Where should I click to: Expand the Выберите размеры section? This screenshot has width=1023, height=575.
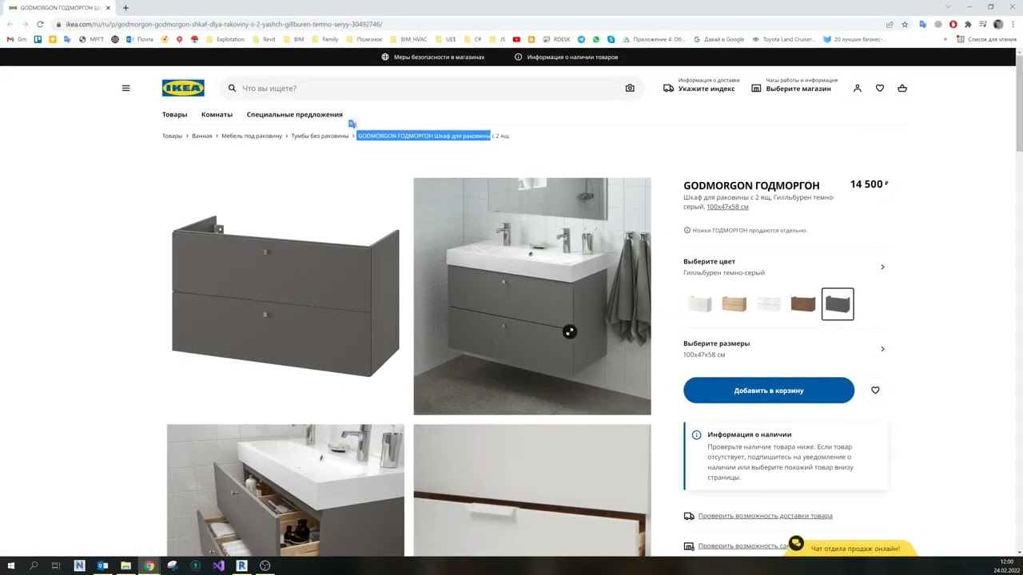coord(785,348)
